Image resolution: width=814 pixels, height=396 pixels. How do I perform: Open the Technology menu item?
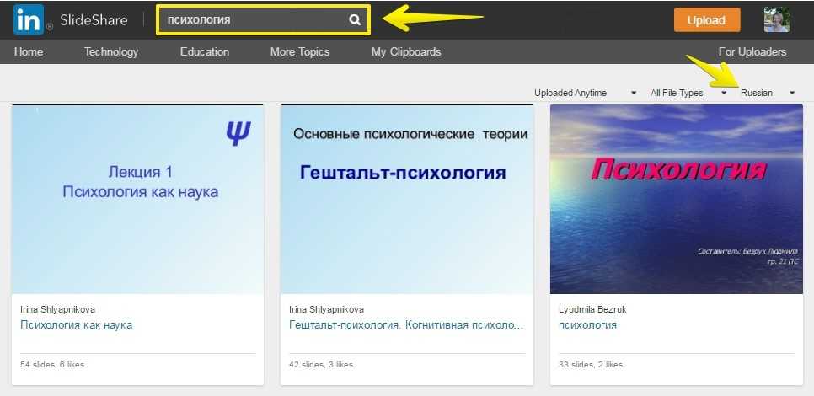pos(111,51)
